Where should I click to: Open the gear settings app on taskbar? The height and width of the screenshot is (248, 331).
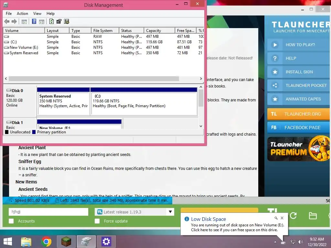[x=106, y=242]
